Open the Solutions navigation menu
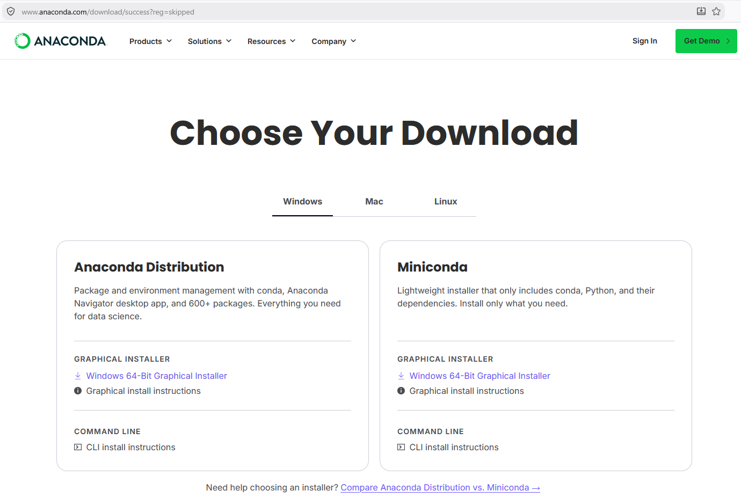 point(210,41)
